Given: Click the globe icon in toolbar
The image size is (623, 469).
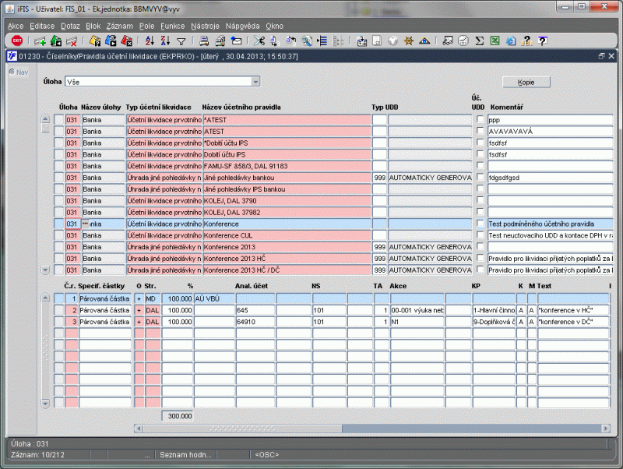Looking at the screenshot, I should tap(393, 41).
